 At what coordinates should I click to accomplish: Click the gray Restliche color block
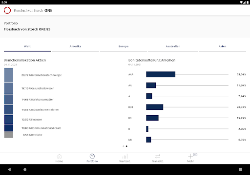9,135
